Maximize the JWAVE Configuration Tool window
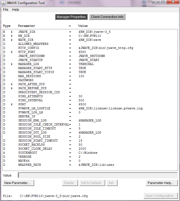180x201 pixels. pos(163,2)
